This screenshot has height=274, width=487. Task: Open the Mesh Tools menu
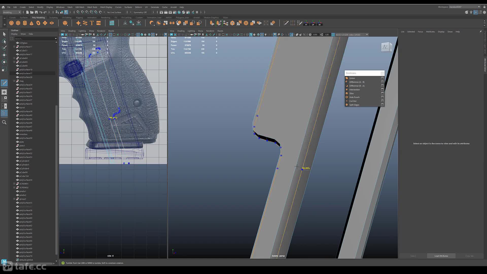[x=92, y=7]
